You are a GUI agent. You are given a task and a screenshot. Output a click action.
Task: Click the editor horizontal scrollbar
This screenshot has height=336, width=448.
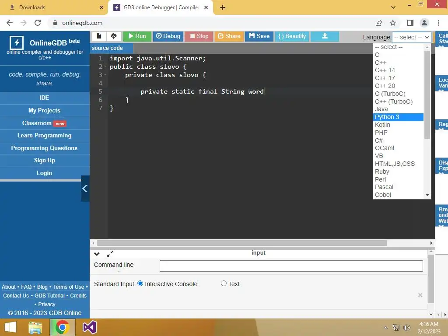click(x=241, y=243)
